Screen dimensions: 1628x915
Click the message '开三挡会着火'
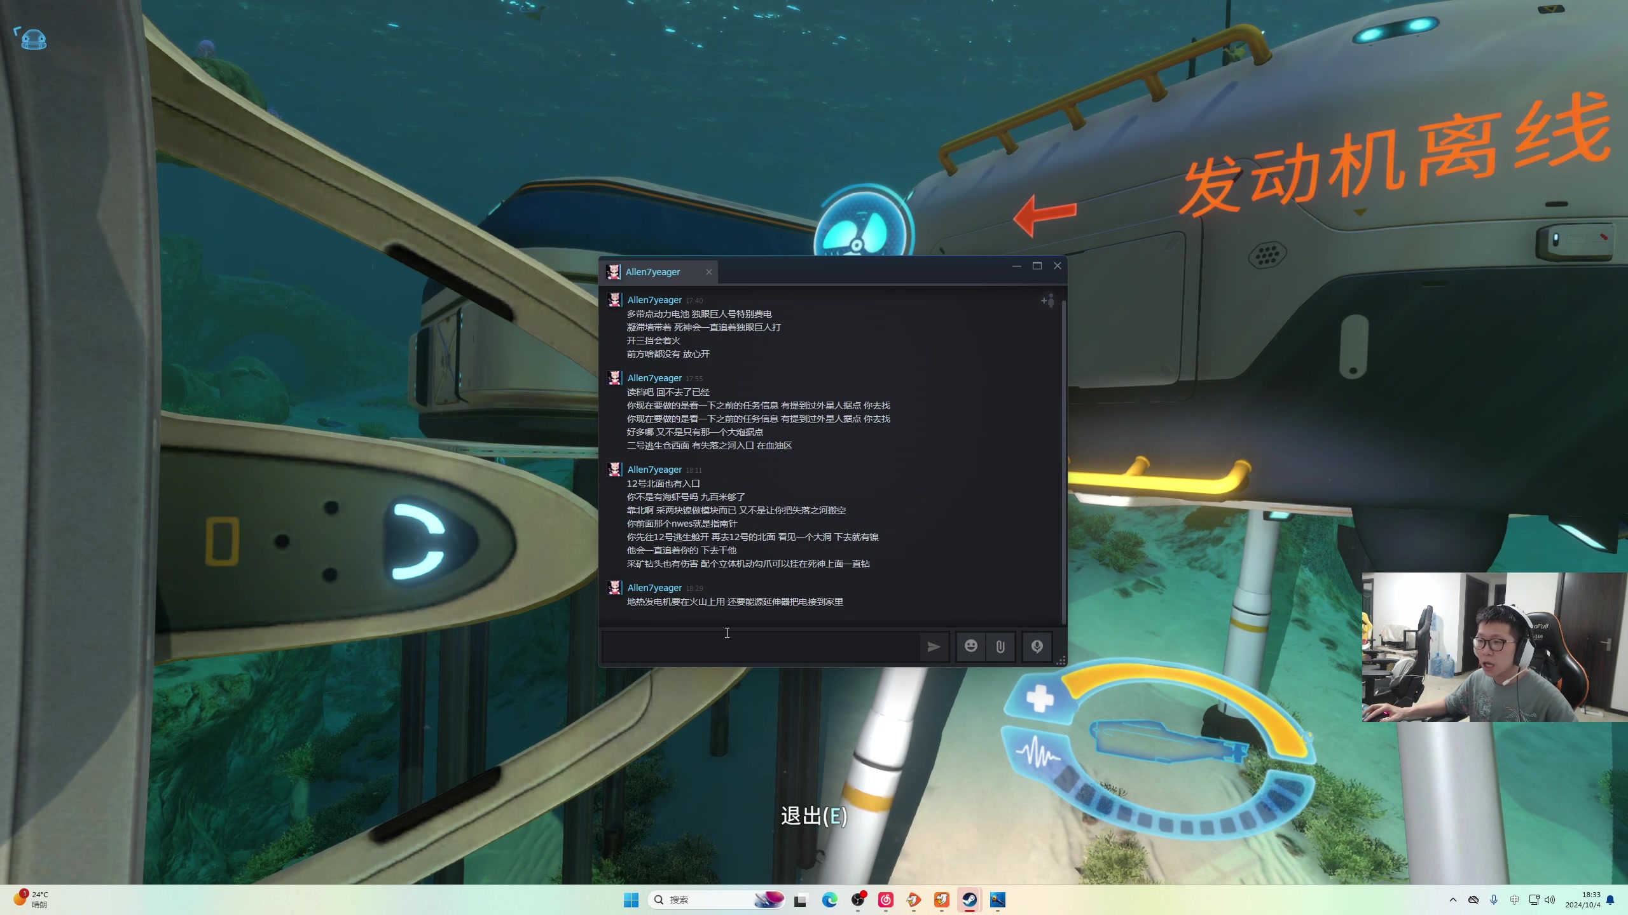(653, 341)
